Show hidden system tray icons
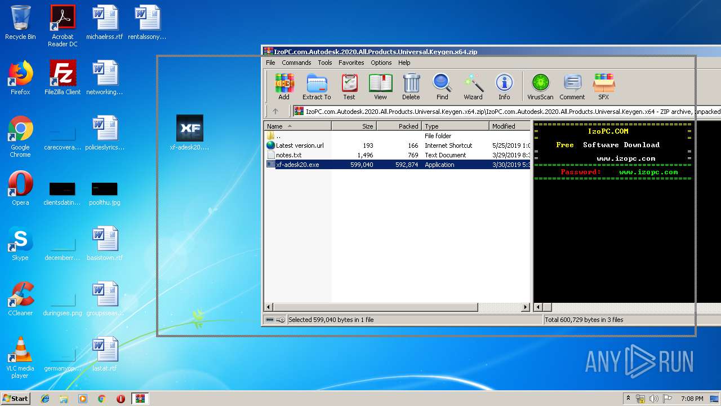 point(628,399)
